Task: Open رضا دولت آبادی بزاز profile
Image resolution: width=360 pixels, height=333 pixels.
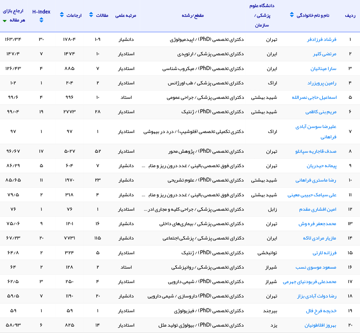Action: coord(317,296)
